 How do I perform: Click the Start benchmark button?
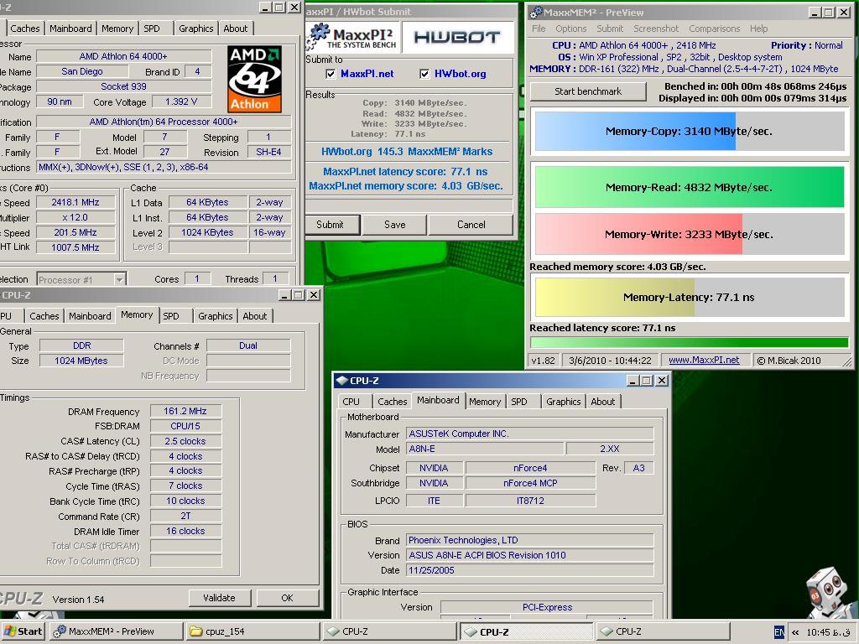[588, 91]
